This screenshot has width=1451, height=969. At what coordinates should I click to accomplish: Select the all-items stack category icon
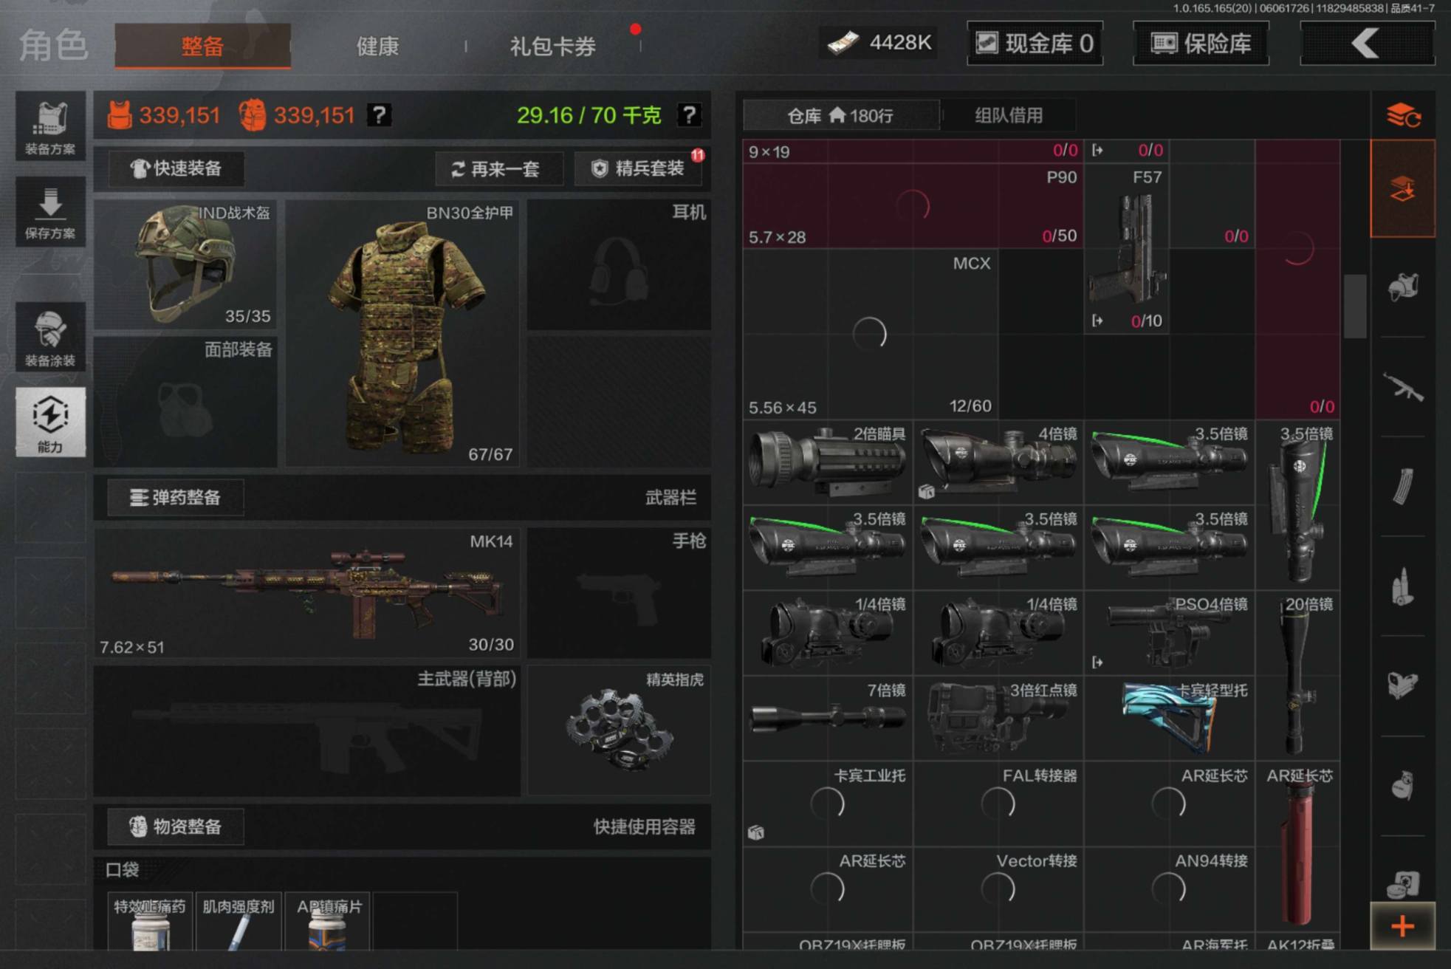point(1403,189)
